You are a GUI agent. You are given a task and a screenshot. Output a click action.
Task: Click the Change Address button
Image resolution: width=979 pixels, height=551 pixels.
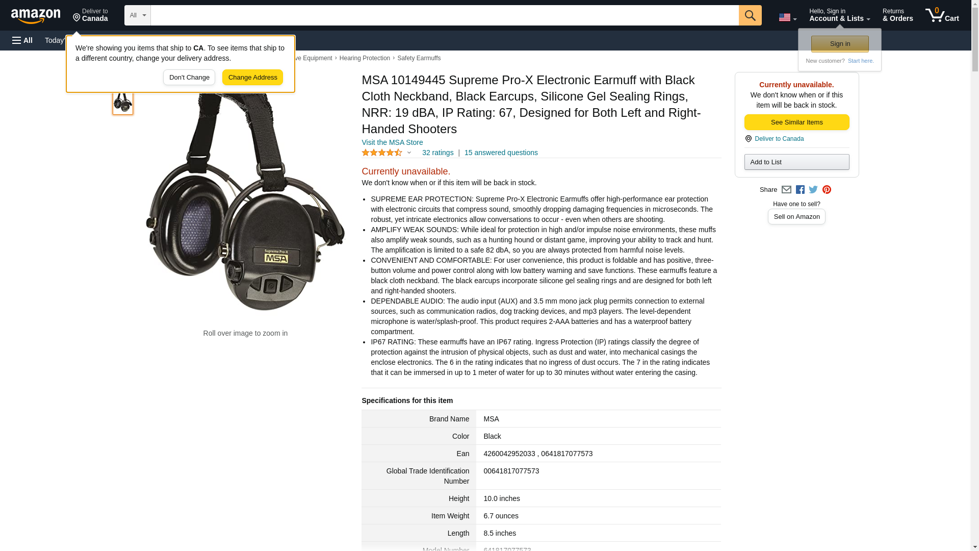click(252, 78)
